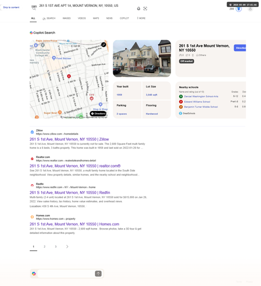Click the Stop & Shop map marker
The height and width of the screenshot is (286, 261).
click(100, 105)
